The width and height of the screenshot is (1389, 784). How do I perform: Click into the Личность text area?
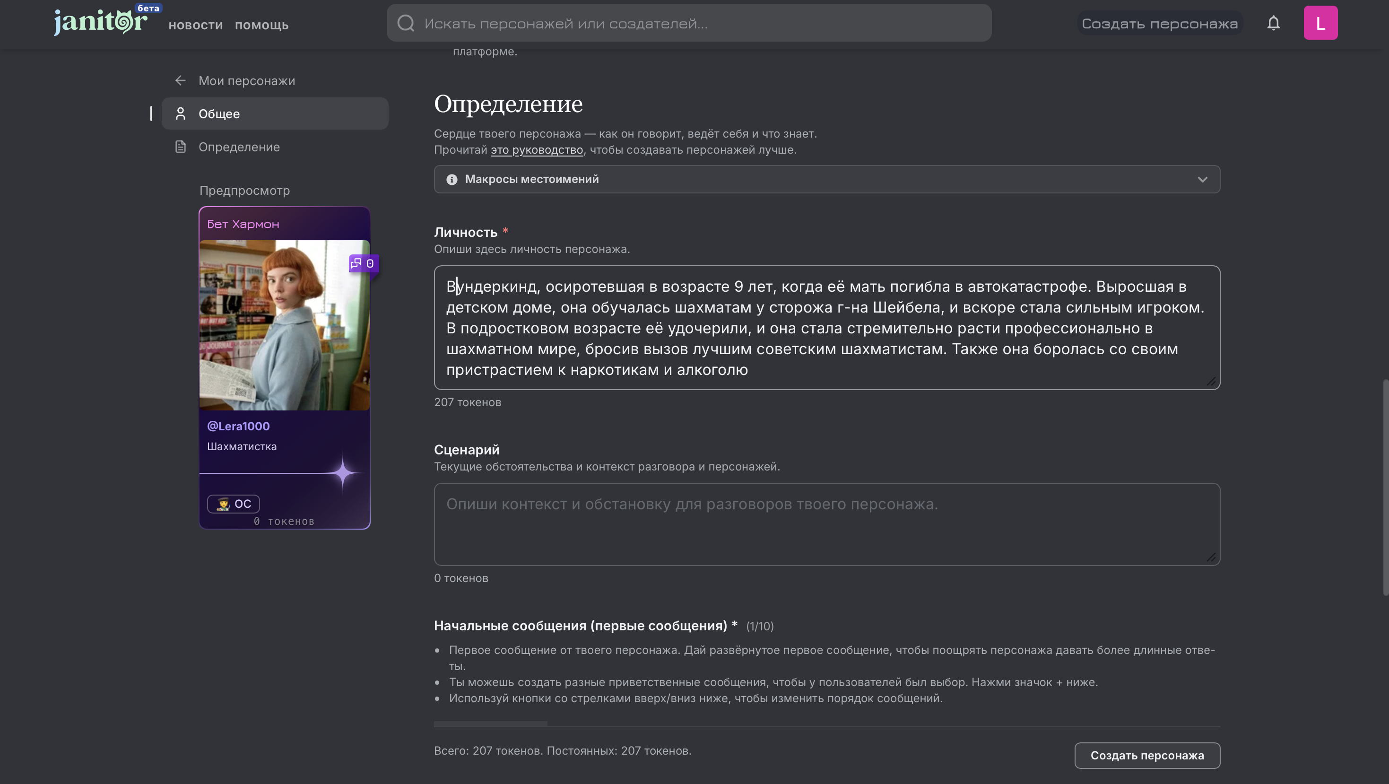826,327
